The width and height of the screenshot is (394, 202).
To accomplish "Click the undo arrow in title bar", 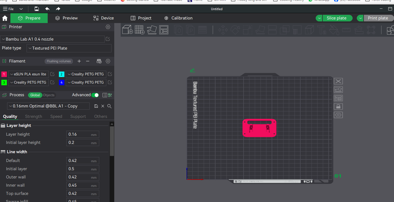I will point(47,9).
